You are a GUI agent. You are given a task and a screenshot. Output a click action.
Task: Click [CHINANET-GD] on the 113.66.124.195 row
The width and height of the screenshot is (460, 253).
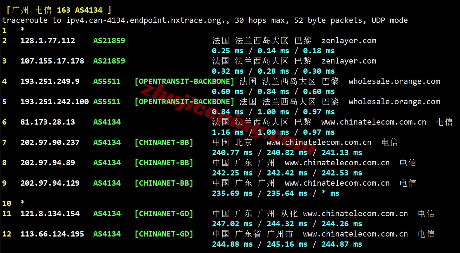(164, 234)
